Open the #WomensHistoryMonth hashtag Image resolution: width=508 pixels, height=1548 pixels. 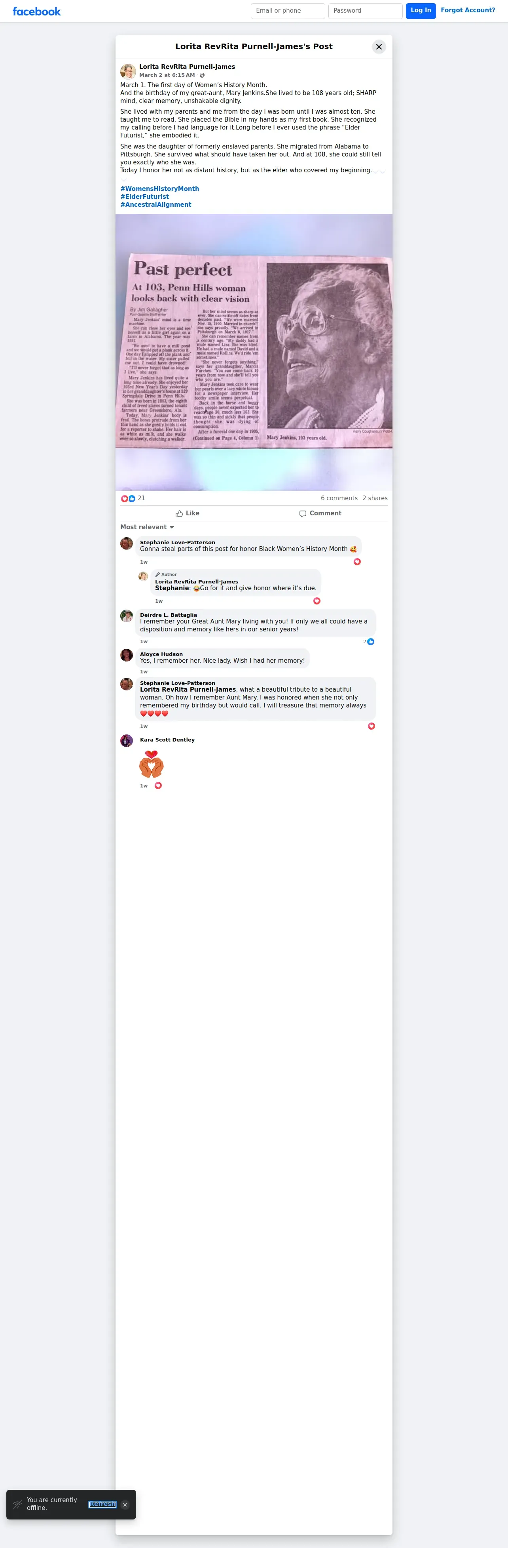coord(160,189)
